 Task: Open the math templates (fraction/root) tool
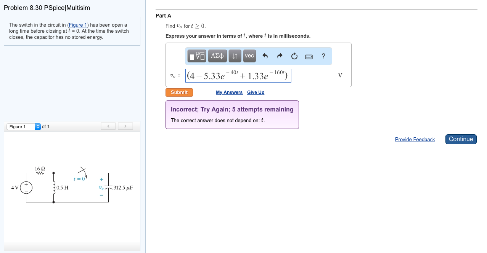click(197, 56)
